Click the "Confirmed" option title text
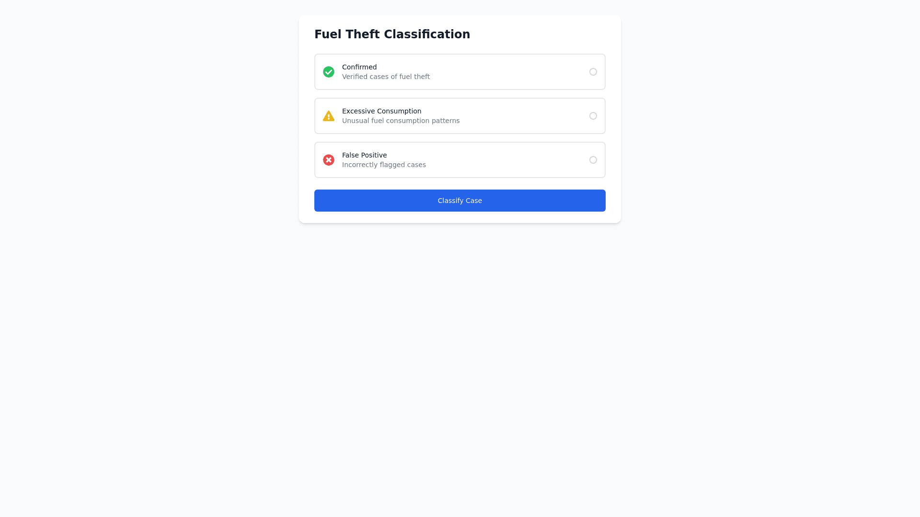The image size is (920, 517). click(359, 67)
